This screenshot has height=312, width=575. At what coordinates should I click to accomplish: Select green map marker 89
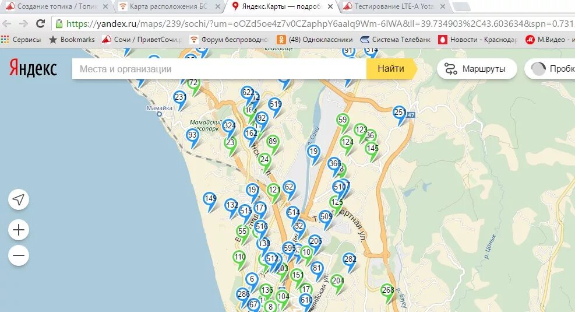point(273,142)
